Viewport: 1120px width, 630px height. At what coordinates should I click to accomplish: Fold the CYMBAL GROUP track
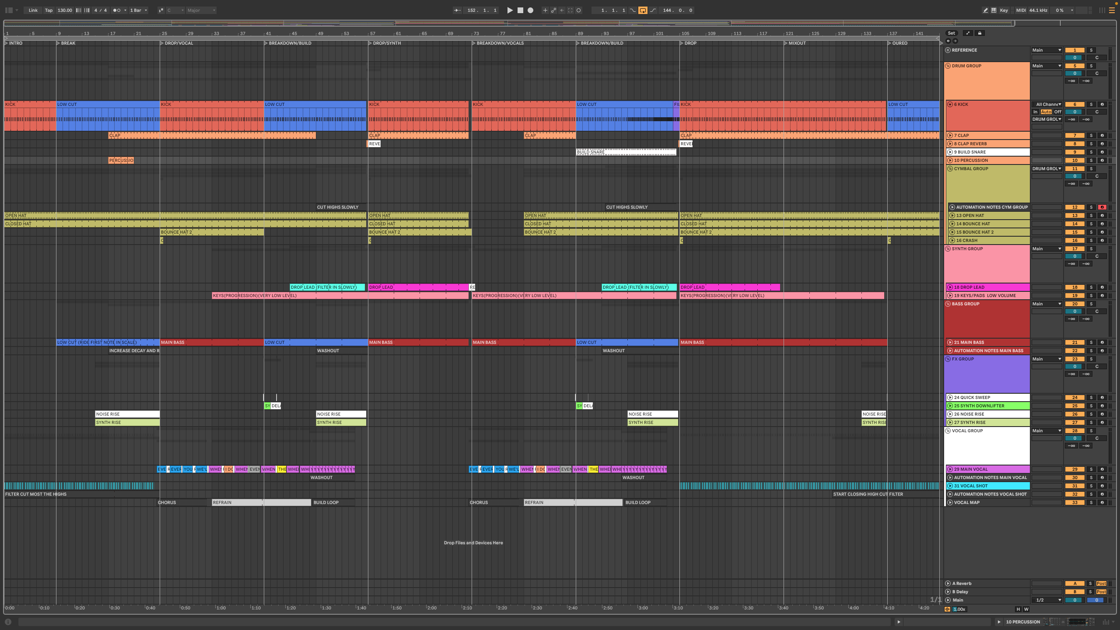click(950, 169)
